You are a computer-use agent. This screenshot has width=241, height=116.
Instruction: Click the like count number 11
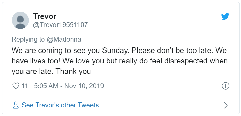[x=25, y=86]
